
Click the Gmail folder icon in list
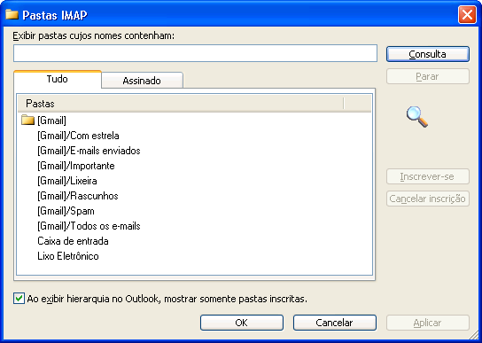(x=27, y=120)
